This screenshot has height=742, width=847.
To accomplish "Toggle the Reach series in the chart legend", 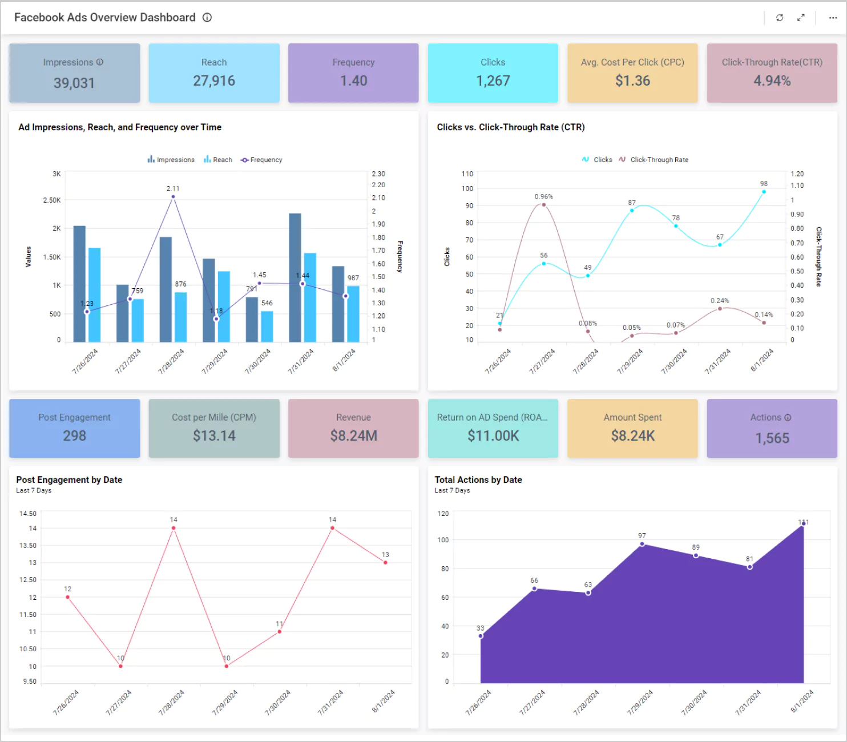I will click(x=218, y=160).
